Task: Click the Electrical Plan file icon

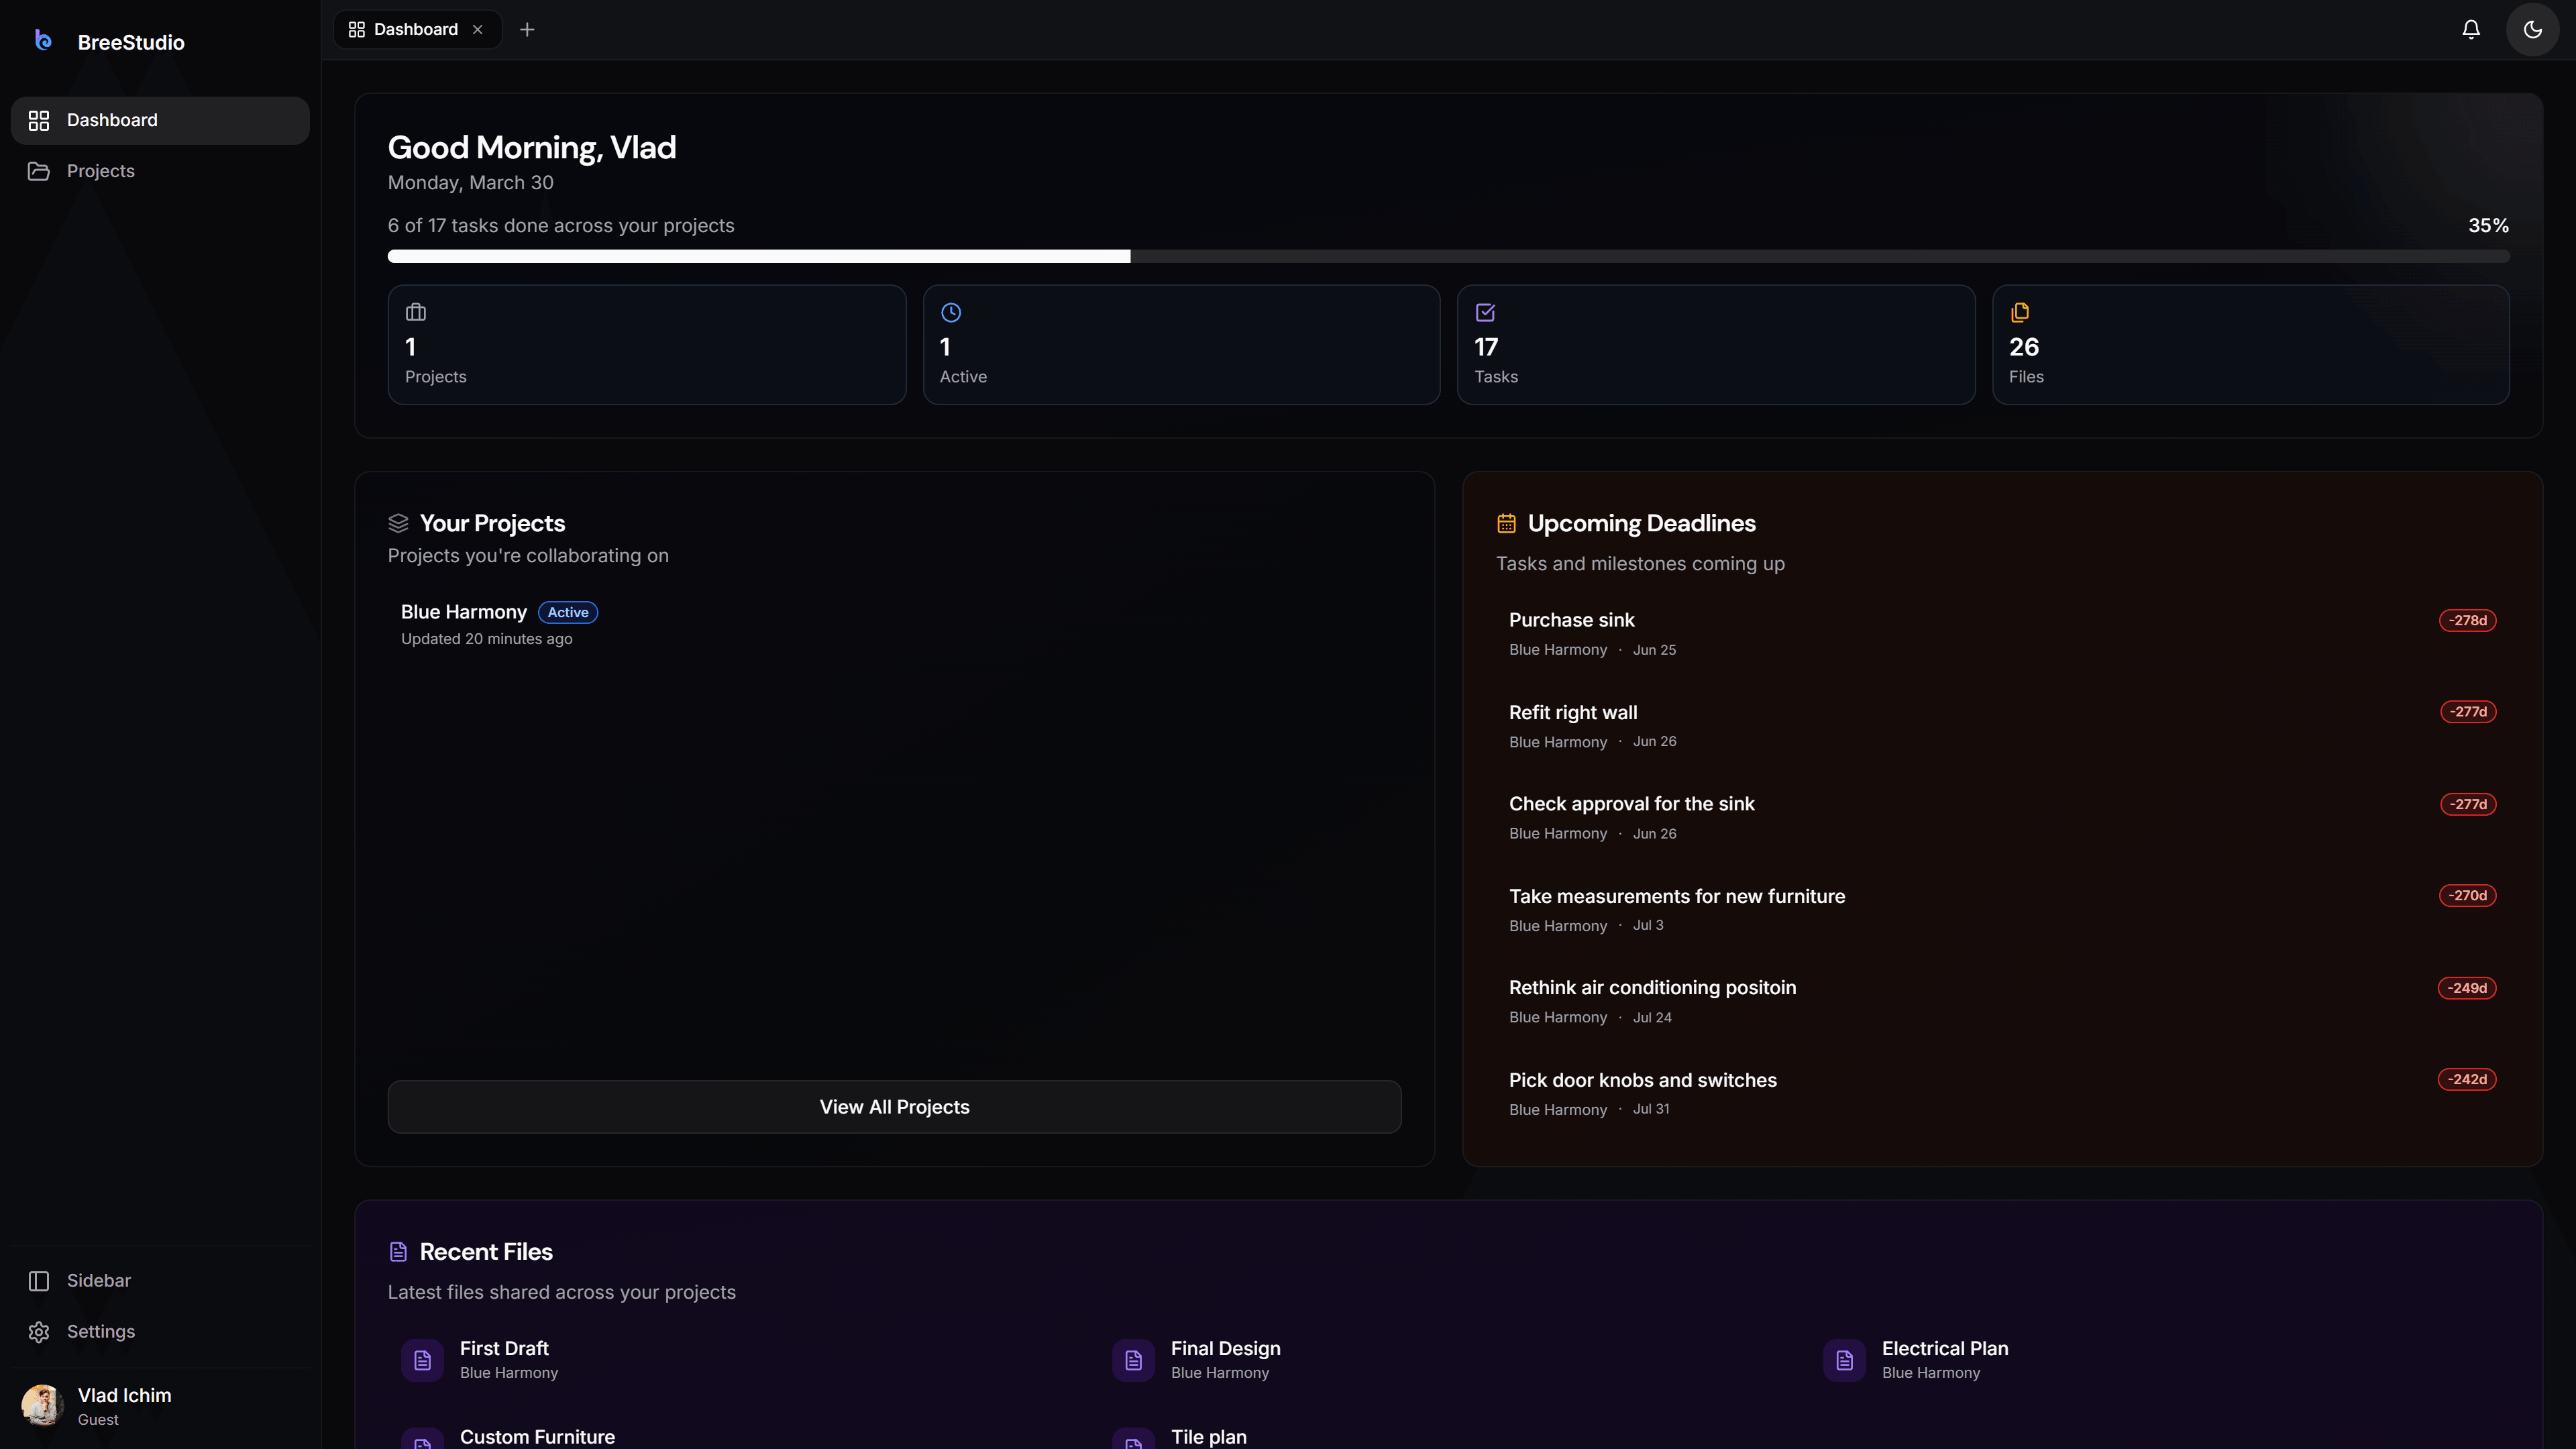Action: [1844, 1360]
